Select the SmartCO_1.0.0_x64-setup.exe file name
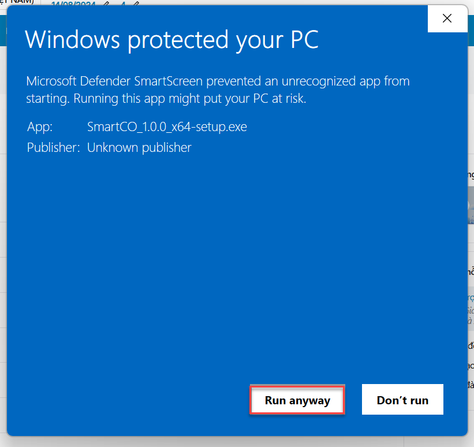474x447 pixels. [x=167, y=126]
